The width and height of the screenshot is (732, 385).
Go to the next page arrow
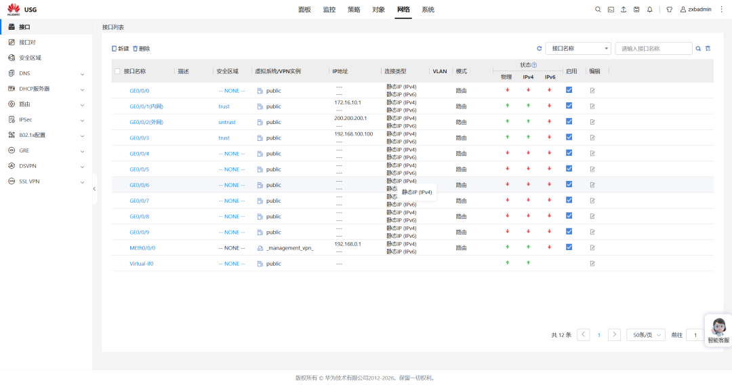pos(614,335)
